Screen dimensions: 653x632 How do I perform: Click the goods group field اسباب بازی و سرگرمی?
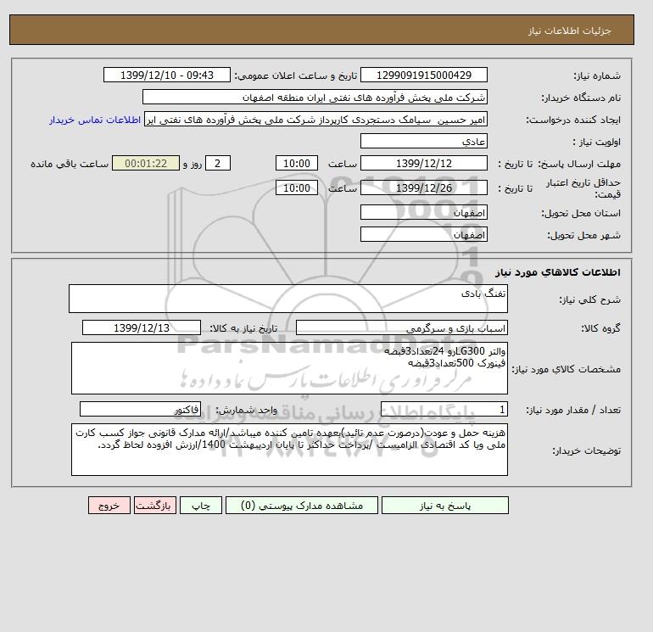point(402,327)
